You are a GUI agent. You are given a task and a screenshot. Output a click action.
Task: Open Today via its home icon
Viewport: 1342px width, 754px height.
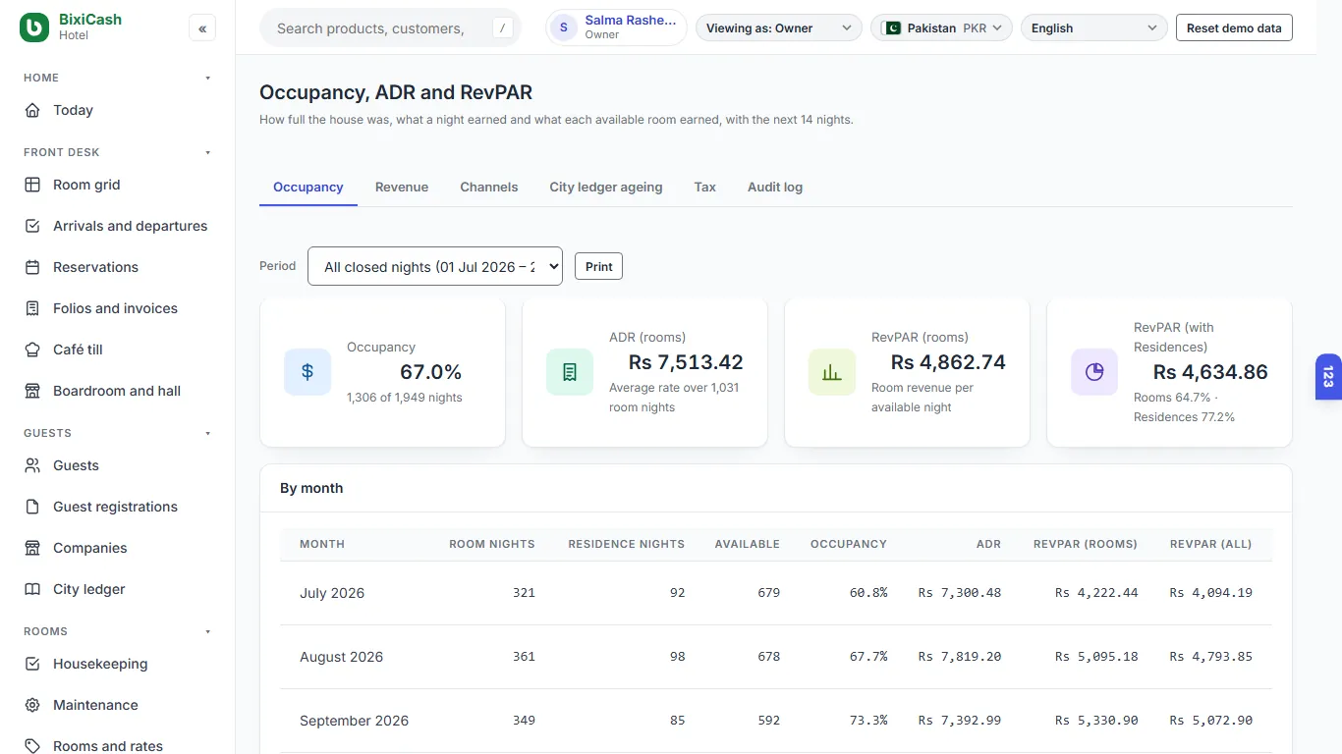coord(32,110)
